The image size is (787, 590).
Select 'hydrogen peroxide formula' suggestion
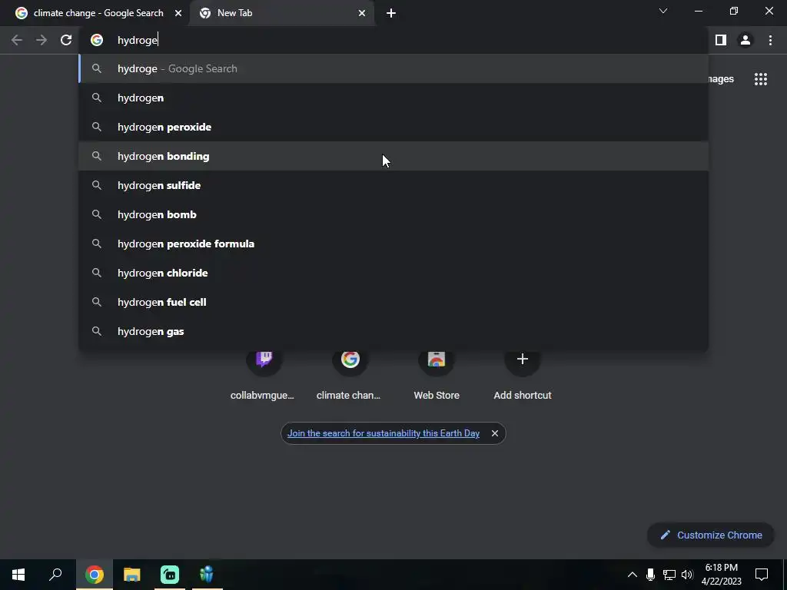click(x=393, y=244)
